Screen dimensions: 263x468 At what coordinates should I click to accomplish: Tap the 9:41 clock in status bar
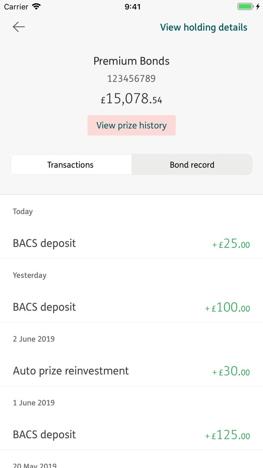[x=132, y=7]
